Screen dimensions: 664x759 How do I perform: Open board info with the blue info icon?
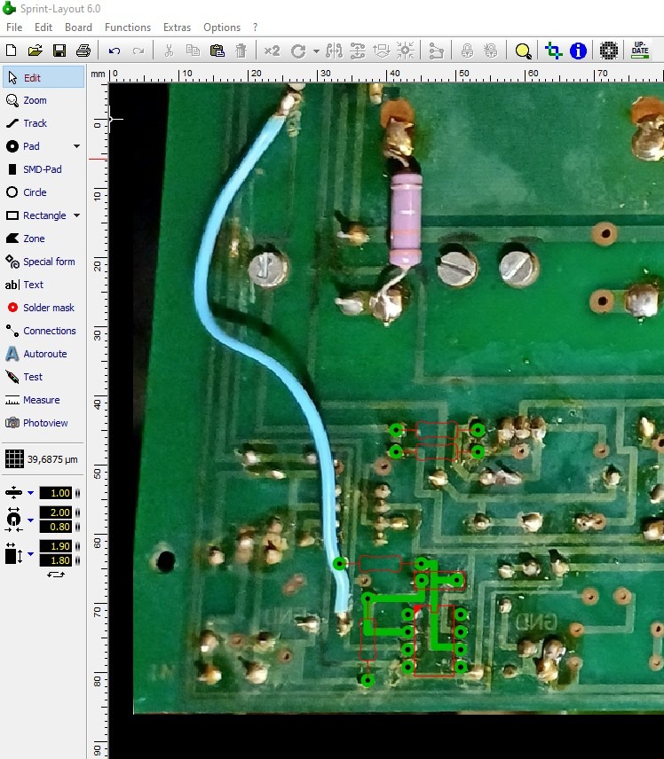click(578, 51)
